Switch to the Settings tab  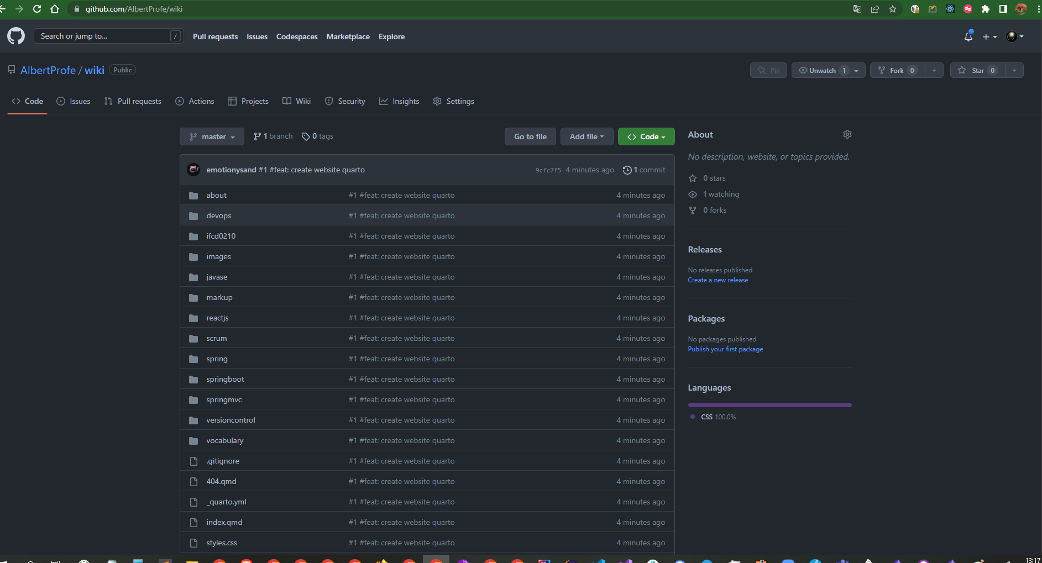pos(453,101)
